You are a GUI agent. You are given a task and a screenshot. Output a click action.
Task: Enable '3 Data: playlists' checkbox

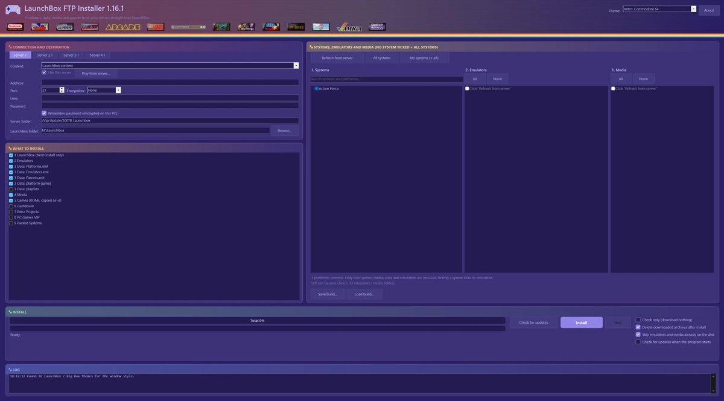(x=11, y=189)
